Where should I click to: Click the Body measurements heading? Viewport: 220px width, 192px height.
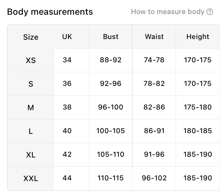pos(50,12)
